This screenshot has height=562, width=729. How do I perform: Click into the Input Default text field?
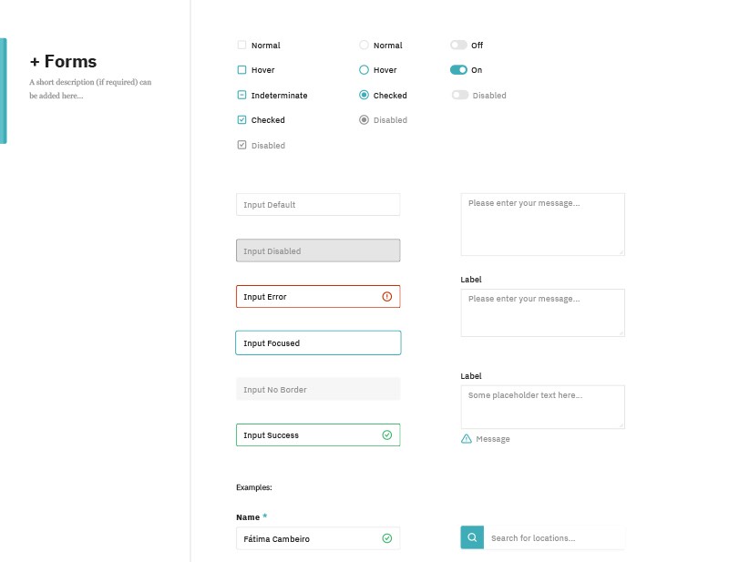pyautogui.click(x=317, y=205)
